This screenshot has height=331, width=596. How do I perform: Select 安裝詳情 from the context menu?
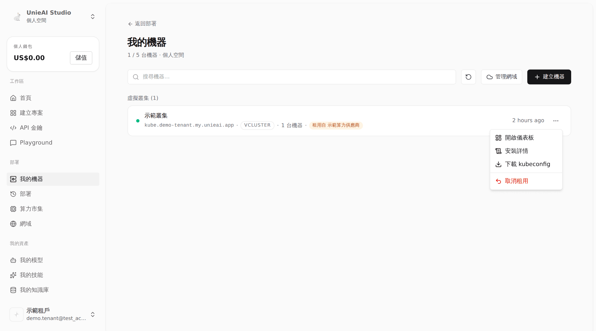click(526, 151)
